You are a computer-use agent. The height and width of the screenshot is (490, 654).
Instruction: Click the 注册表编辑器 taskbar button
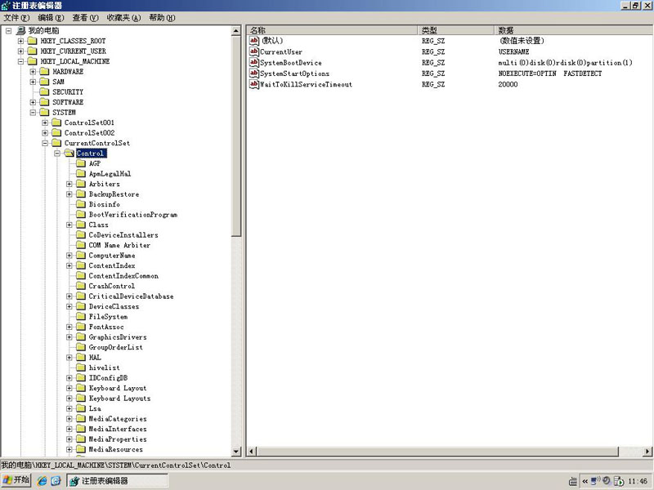[105, 480]
